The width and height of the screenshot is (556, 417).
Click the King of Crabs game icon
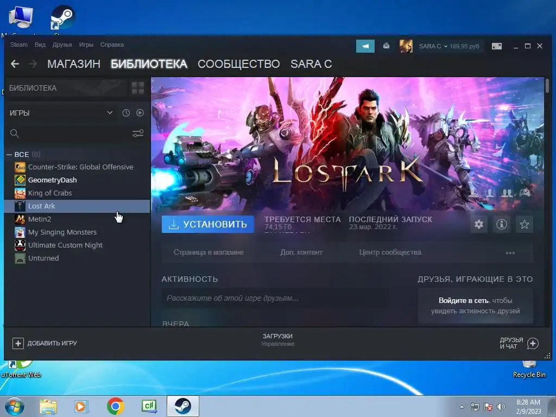click(x=20, y=193)
